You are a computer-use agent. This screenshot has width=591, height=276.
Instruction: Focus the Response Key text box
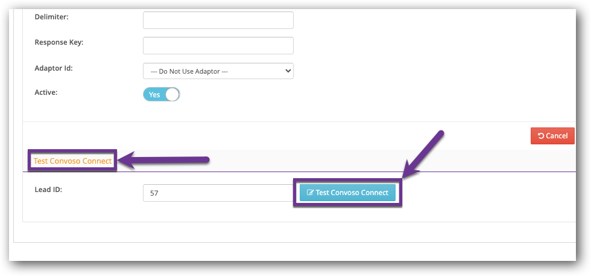pyautogui.click(x=218, y=45)
